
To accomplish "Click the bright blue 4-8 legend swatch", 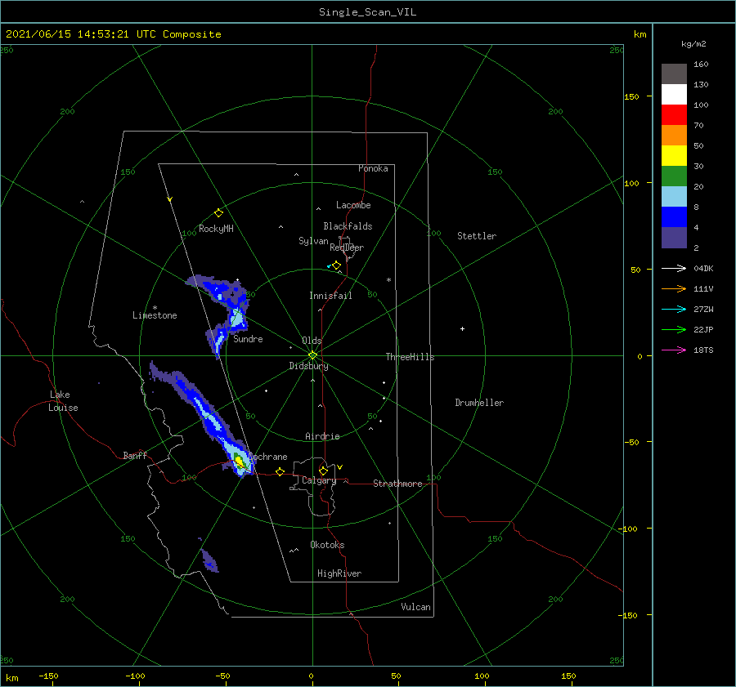I will point(674,216).
